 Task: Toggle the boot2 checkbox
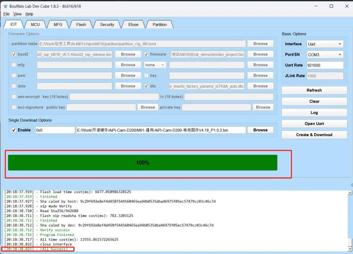(14, 54)
